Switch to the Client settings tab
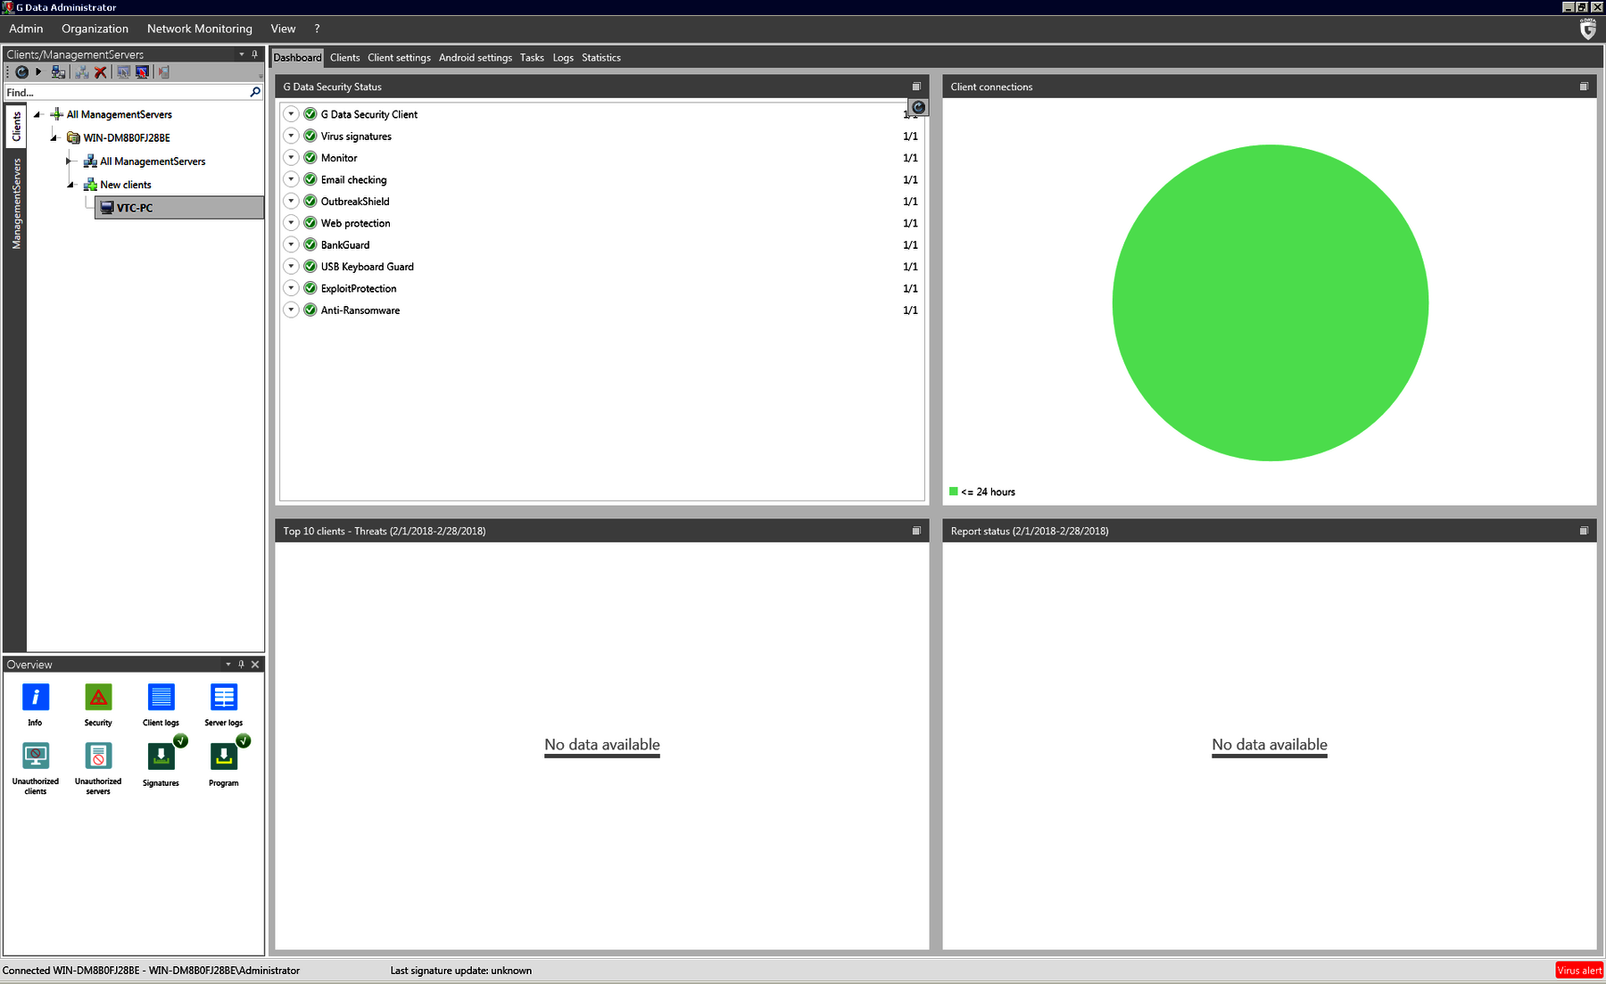This screenshot has height=984, width=1606. [x=399, y=58]
